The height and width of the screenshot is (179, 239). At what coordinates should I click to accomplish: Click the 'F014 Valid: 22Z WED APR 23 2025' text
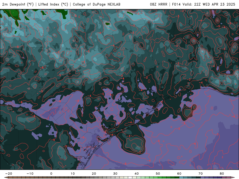click(203, 4)
